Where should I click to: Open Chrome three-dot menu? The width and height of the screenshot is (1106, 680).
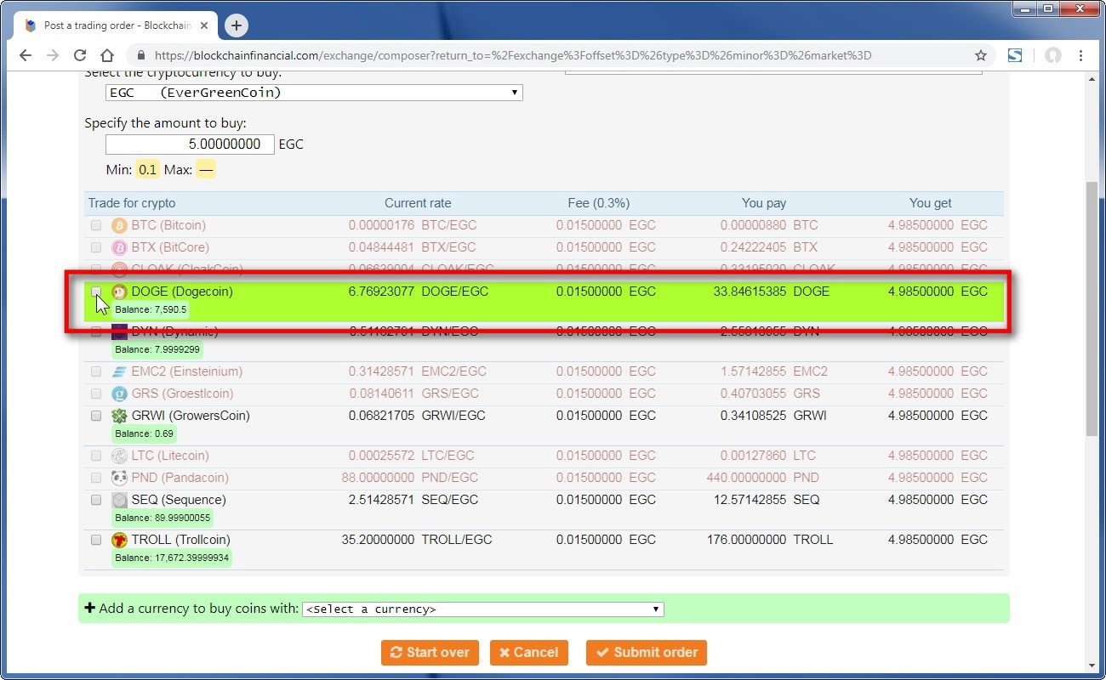(1080, 55)
